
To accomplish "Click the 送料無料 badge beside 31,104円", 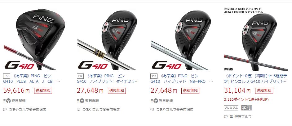I will (264, 91).
